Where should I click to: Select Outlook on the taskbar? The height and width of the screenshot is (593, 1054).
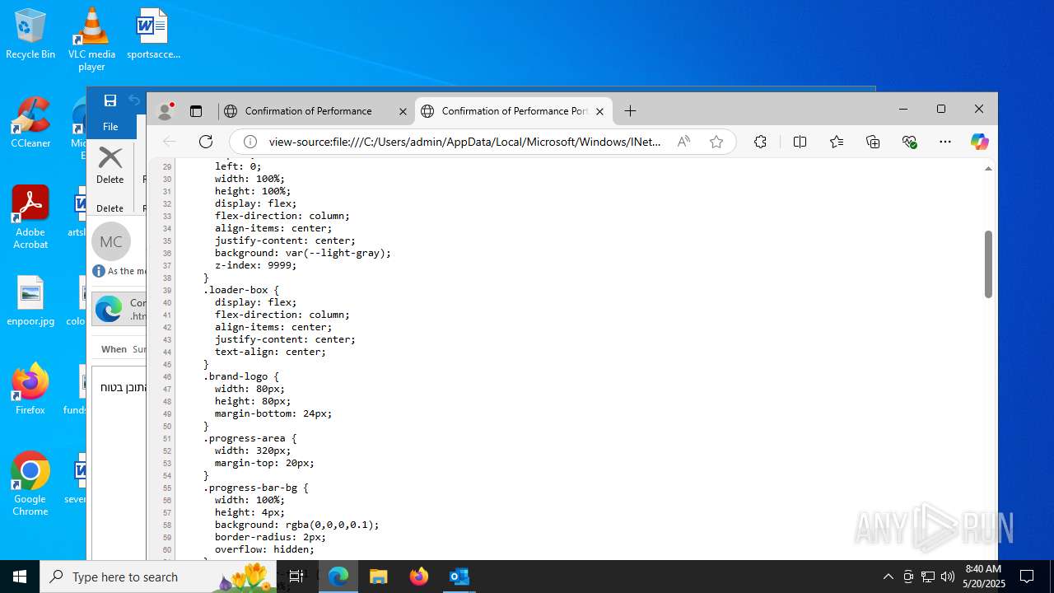[x=459, y=577]
